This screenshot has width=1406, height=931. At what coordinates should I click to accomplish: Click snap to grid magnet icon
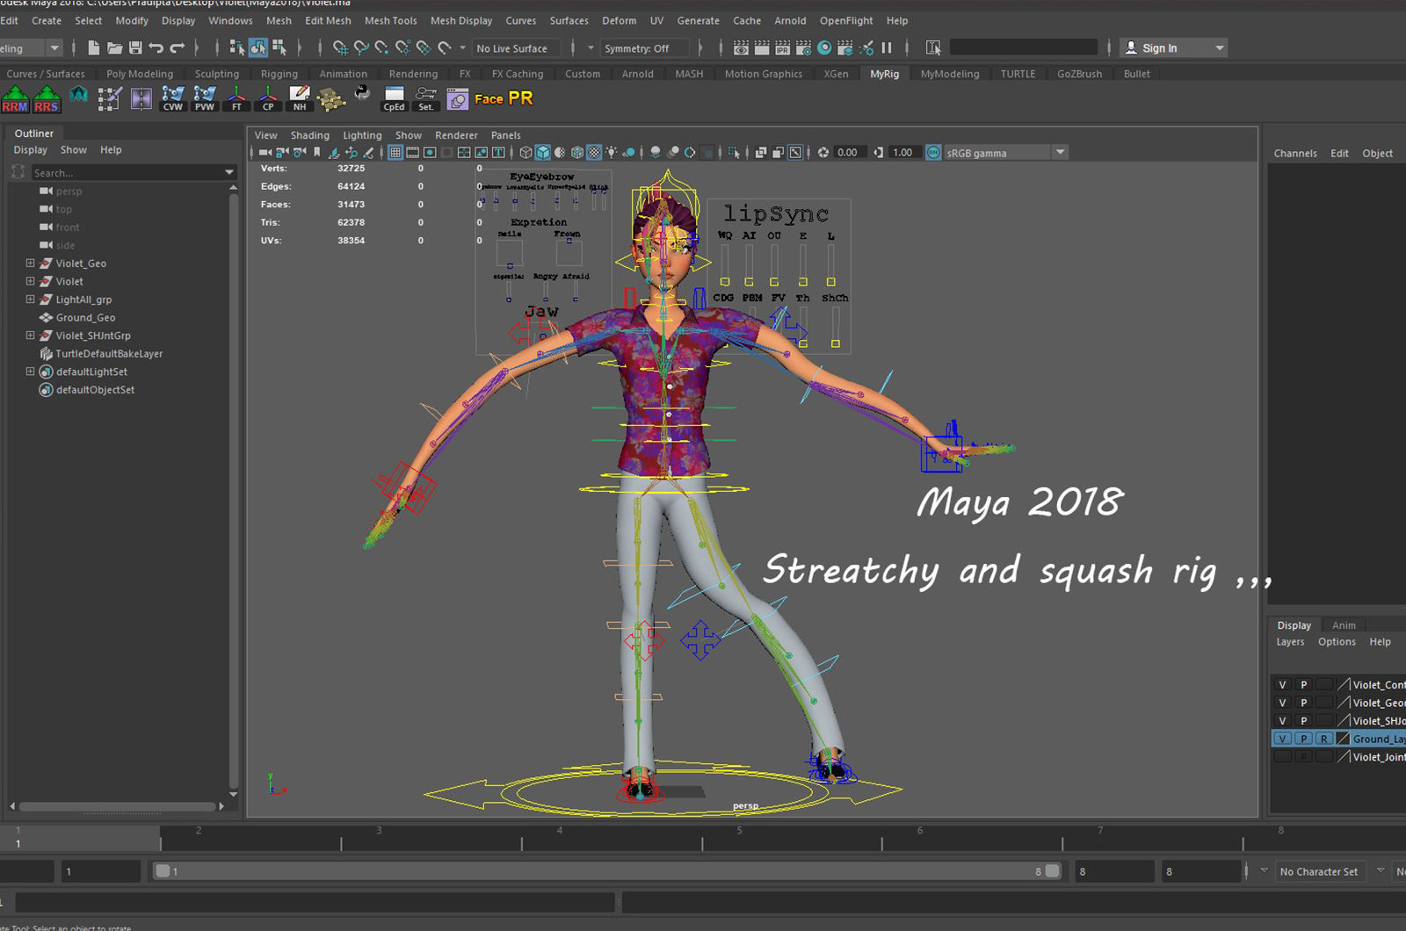pyautogui.click(x=340, y=48)
